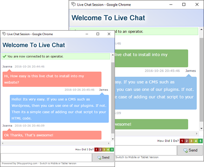The image size is (204, 167).
Task: Click scroll up arrow in back window
Action: click(x=201, y=29)
